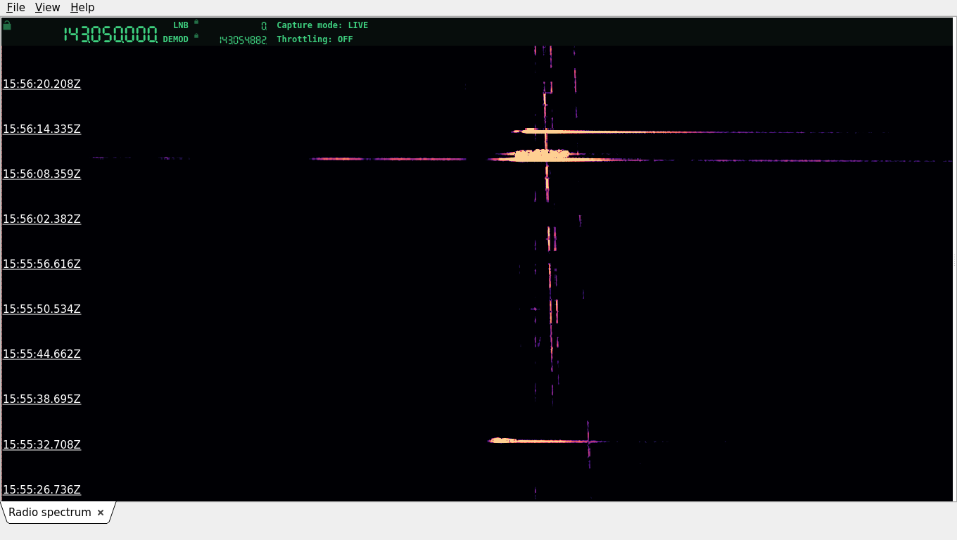
Task: Open the File menu
Action: pos(15,7)
